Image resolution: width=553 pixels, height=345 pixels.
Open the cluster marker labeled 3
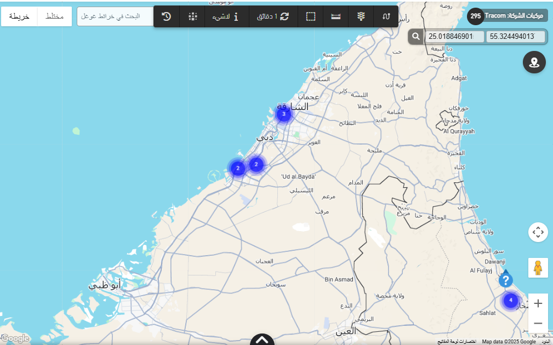(x=283, y=114)
